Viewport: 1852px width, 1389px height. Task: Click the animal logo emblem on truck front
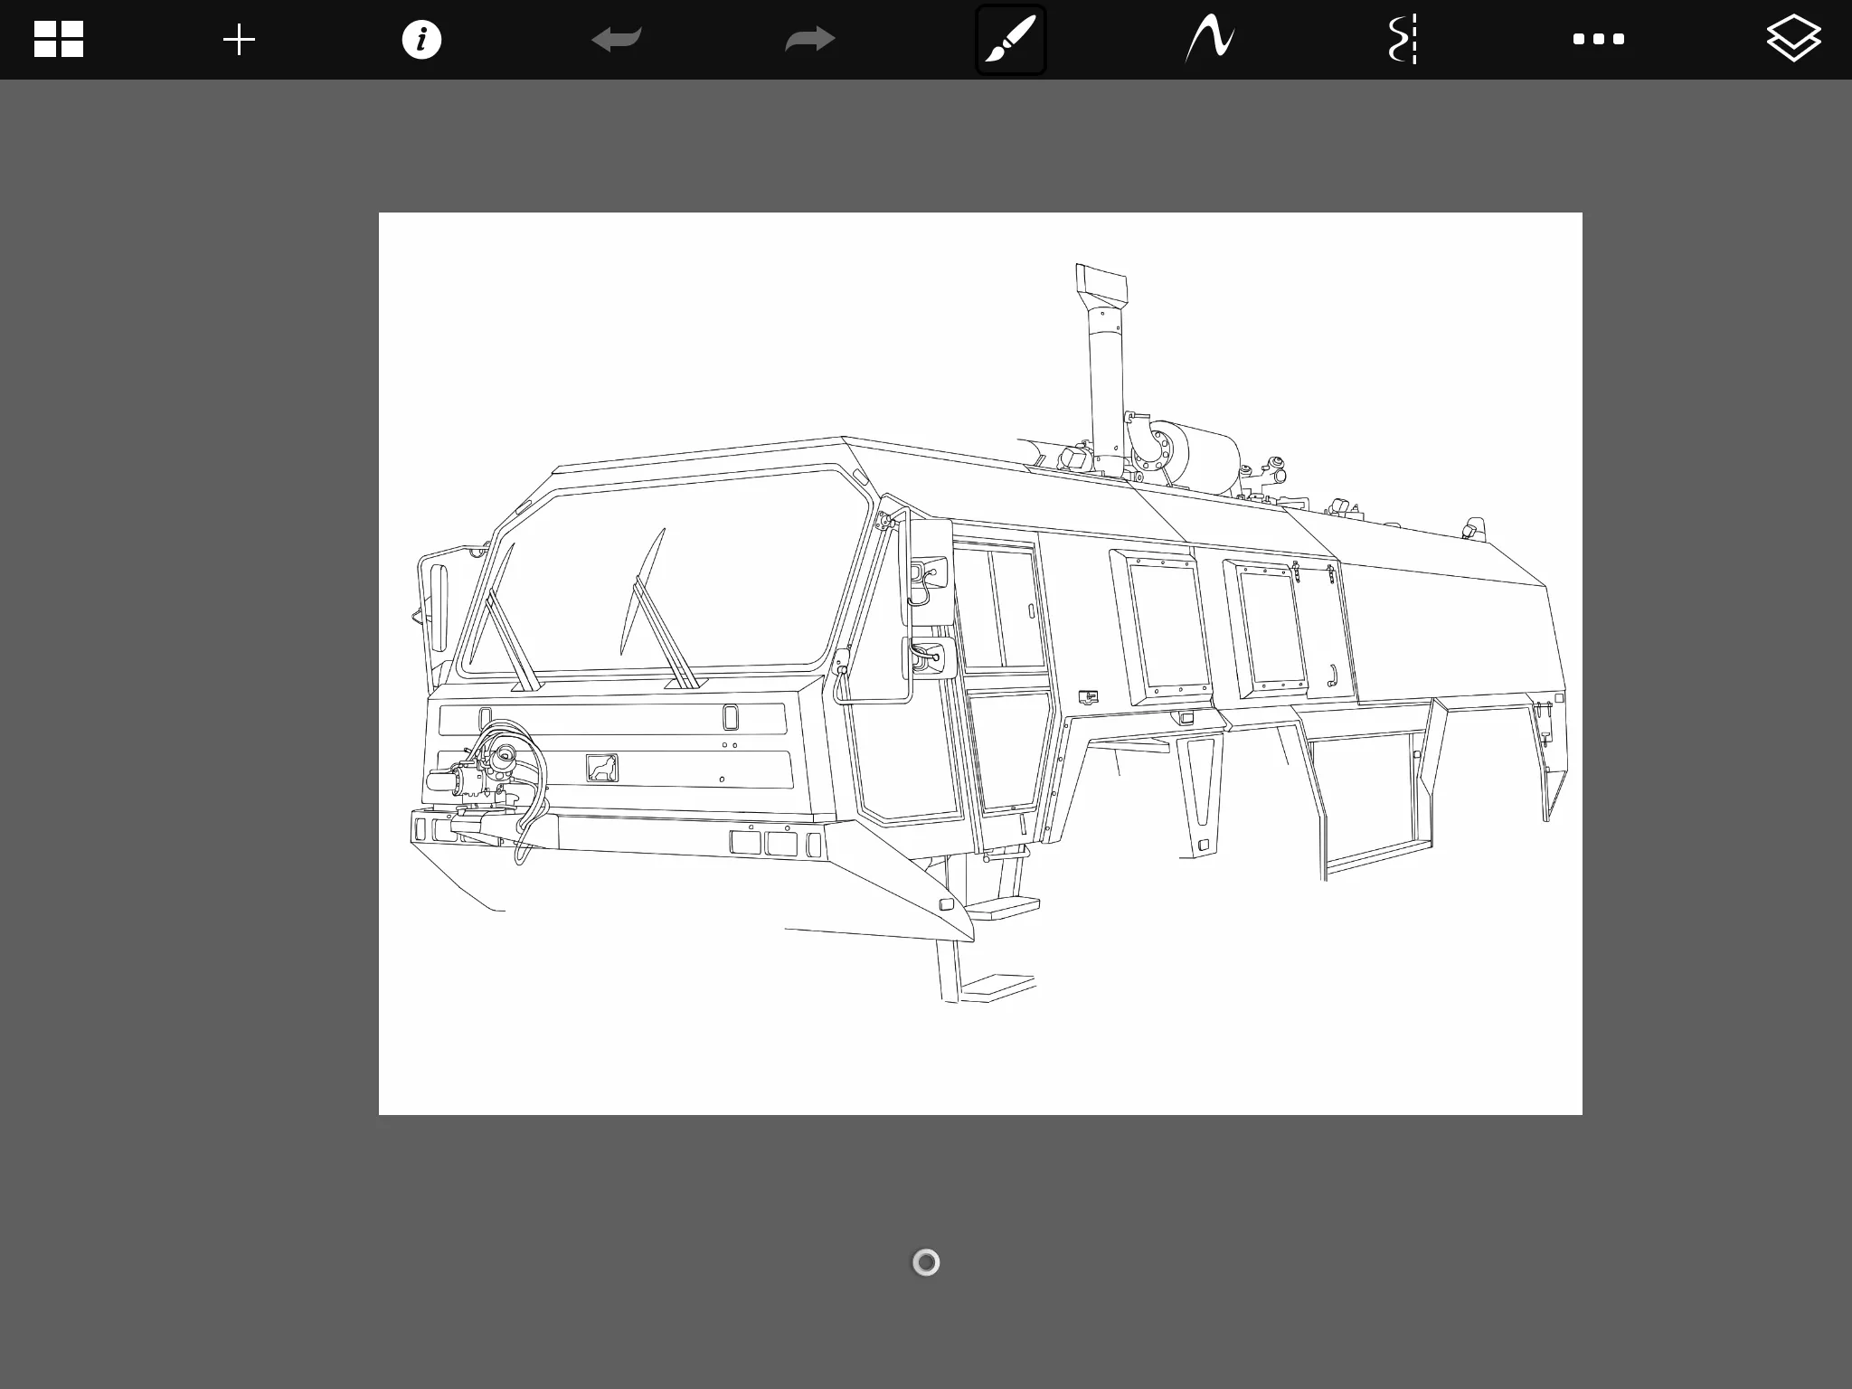click(602, 768)
